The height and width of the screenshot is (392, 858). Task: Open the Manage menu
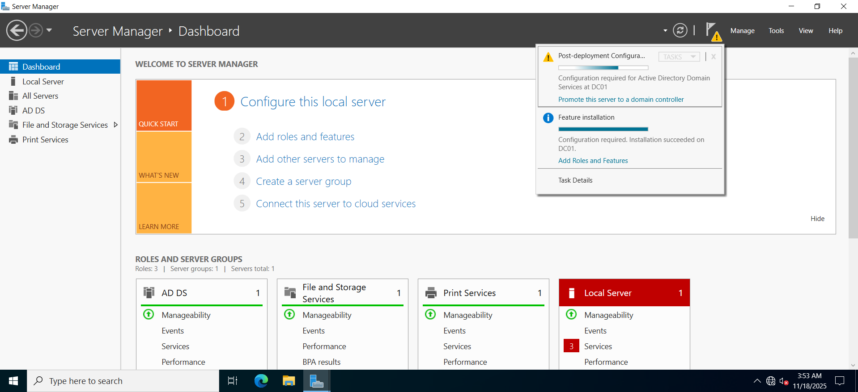click(x=742, y=31)
